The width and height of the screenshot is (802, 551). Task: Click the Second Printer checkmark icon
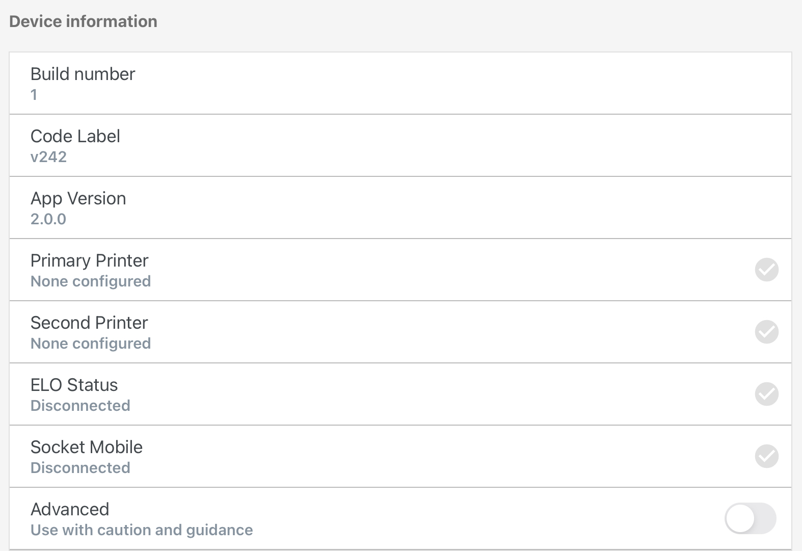click(x=766, y=332)
